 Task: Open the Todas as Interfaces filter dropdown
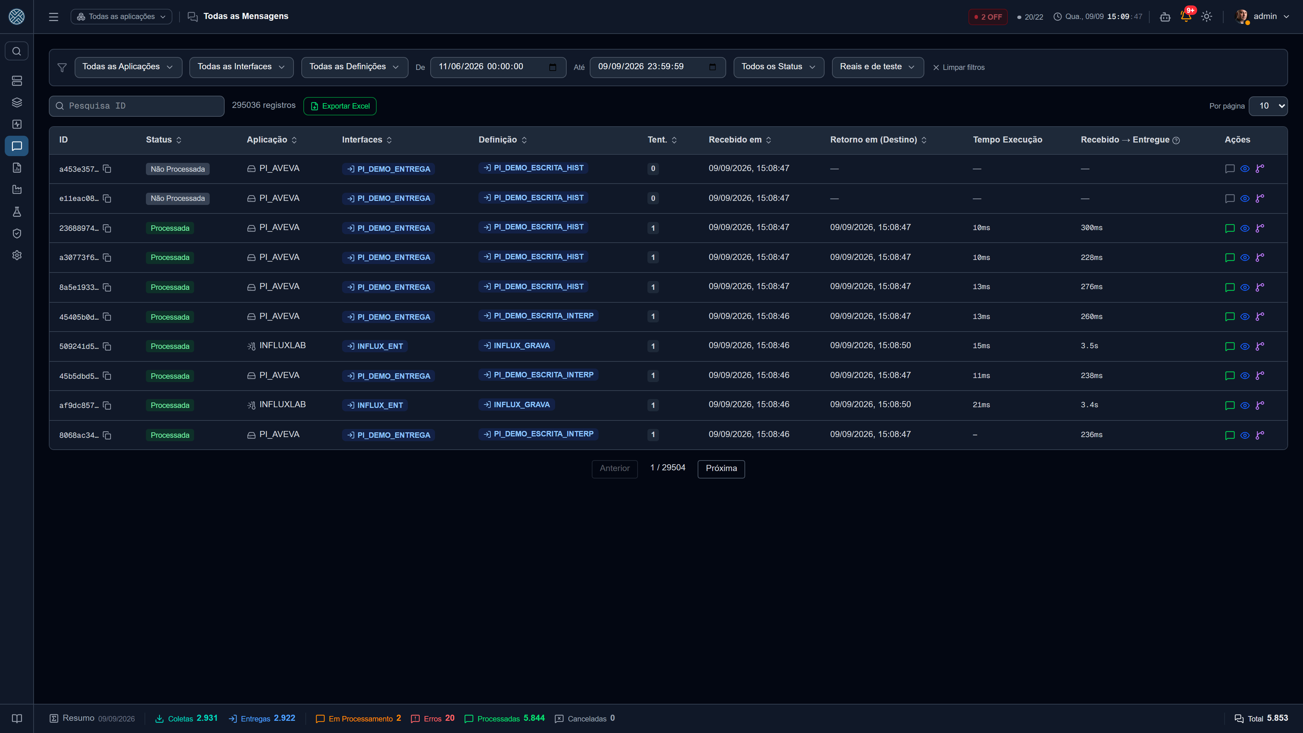pos(241,67)
